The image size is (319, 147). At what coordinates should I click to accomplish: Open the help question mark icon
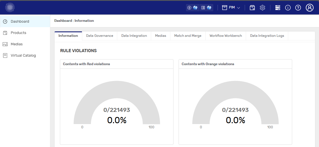coord(298,8)
